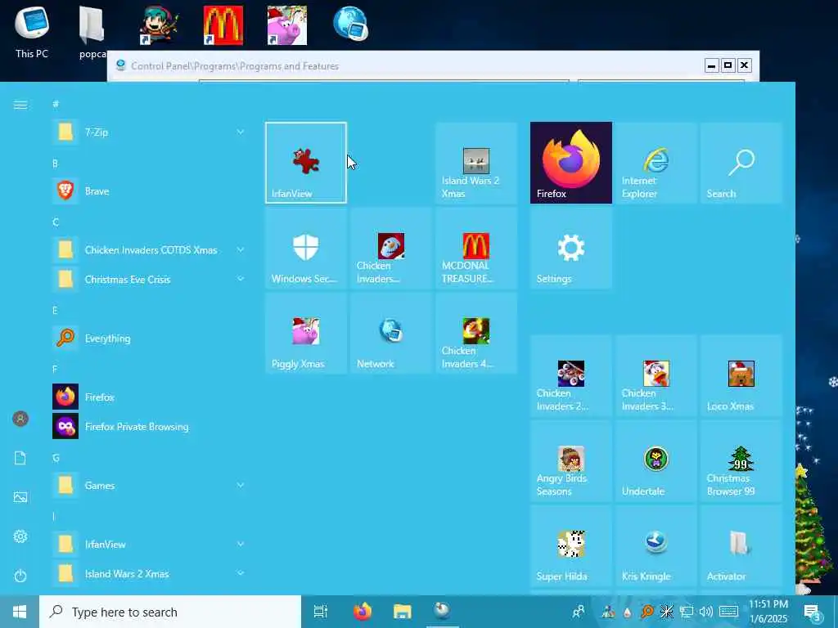Open Brave from the app list
Viewport: 838px width, 628px height.
click(149, 191)
